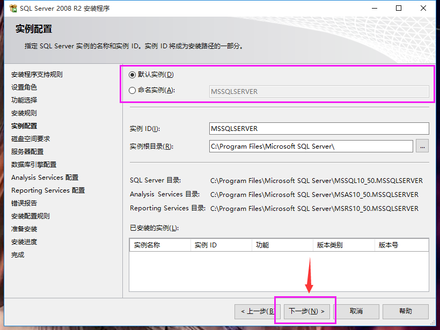Select 功能选择 in step list
This screenshot has height=330, width=440.
(x=24, y=100)
